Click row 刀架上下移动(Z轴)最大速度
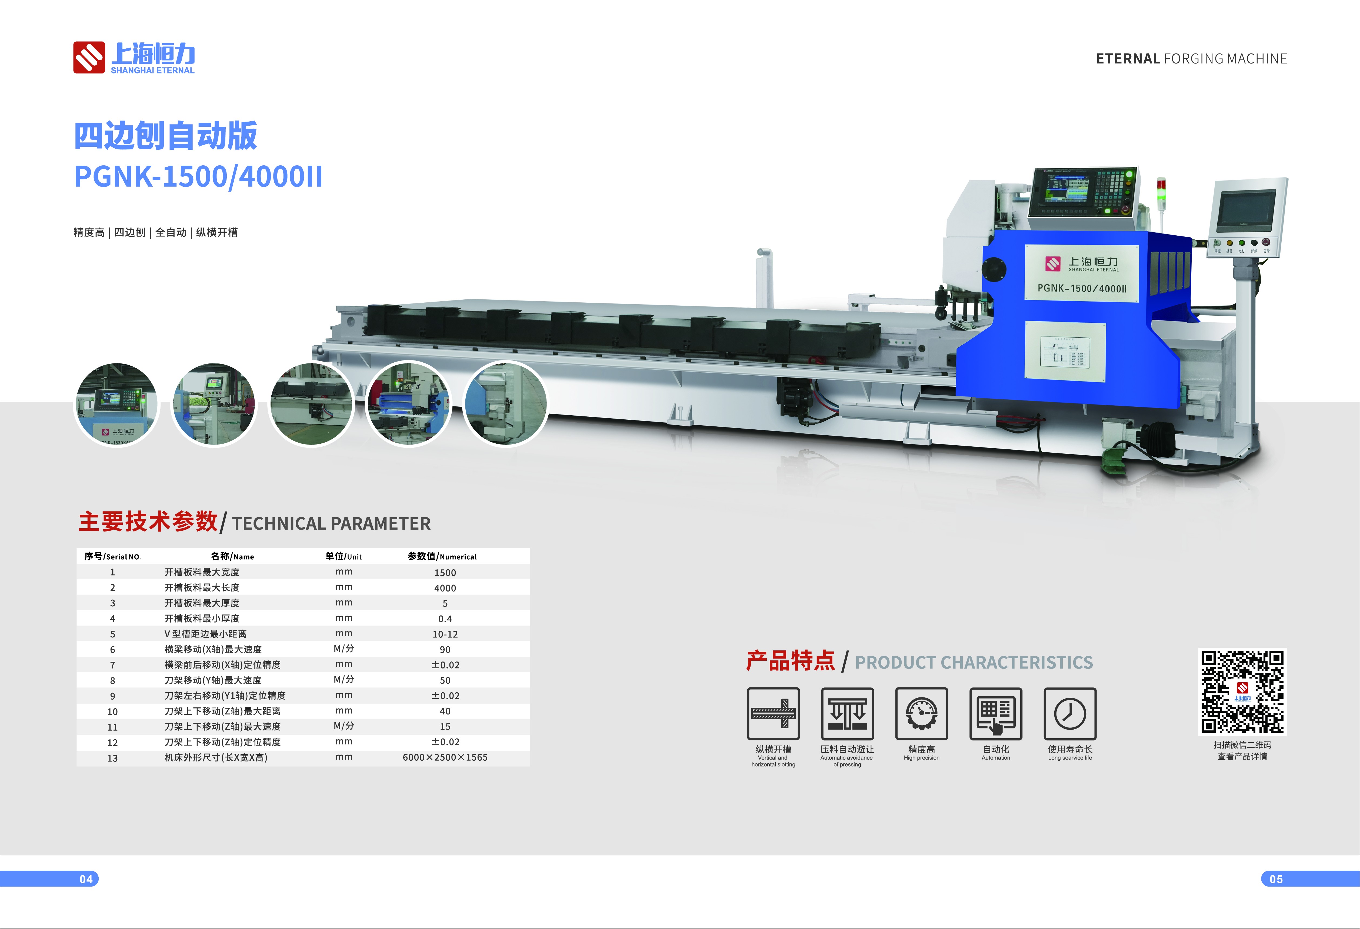The image size is (1360, 929). coord(303,726)
